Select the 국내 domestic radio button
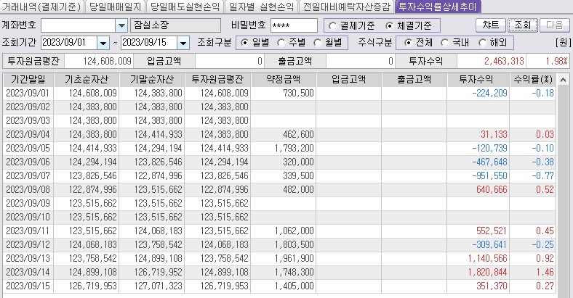573x298 pixels. (444, 43)
